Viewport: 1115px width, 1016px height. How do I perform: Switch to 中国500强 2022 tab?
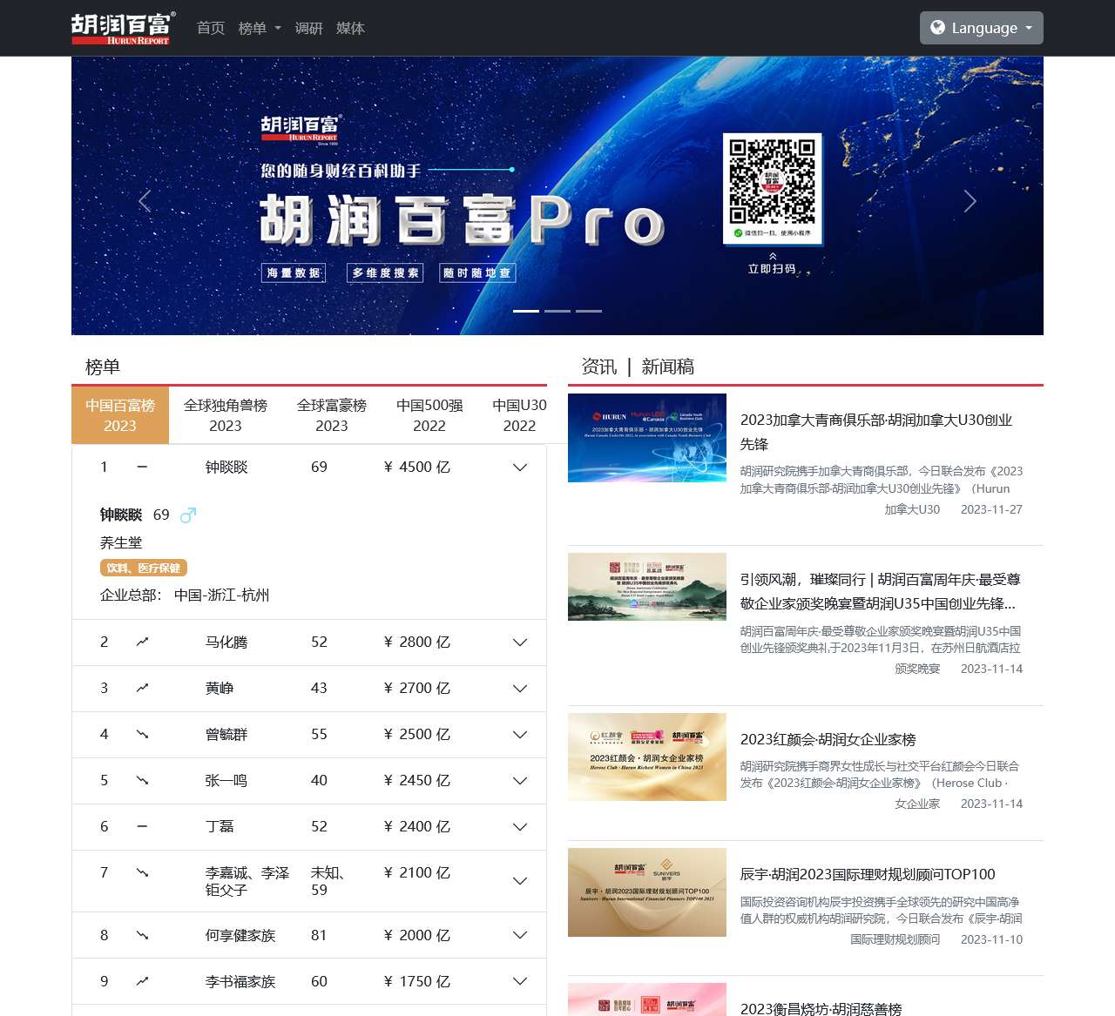click(429, 415)
